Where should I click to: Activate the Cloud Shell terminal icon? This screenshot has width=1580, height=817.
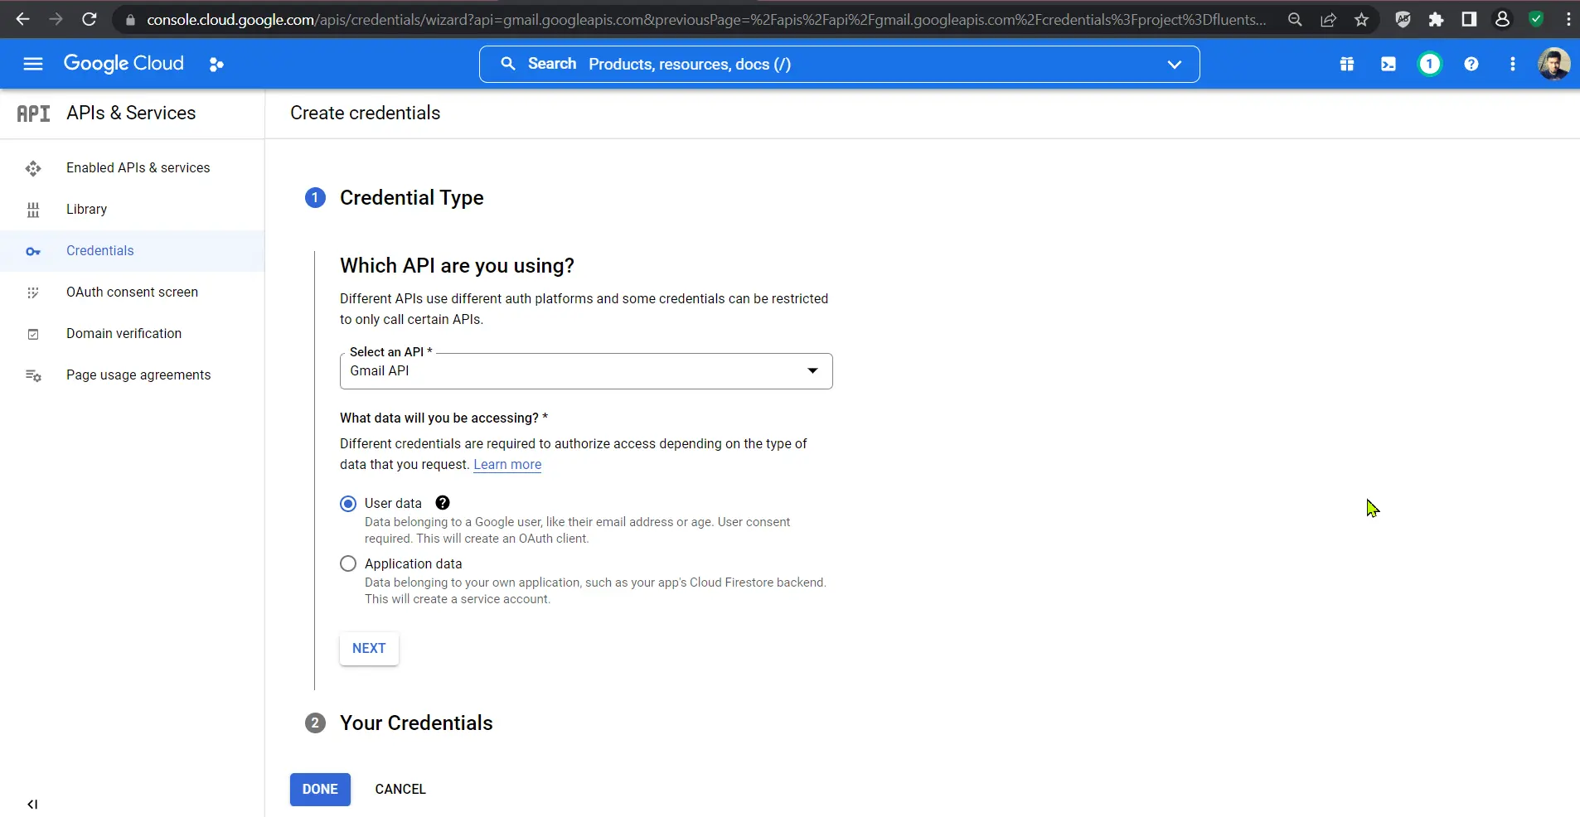point(1389,64)
